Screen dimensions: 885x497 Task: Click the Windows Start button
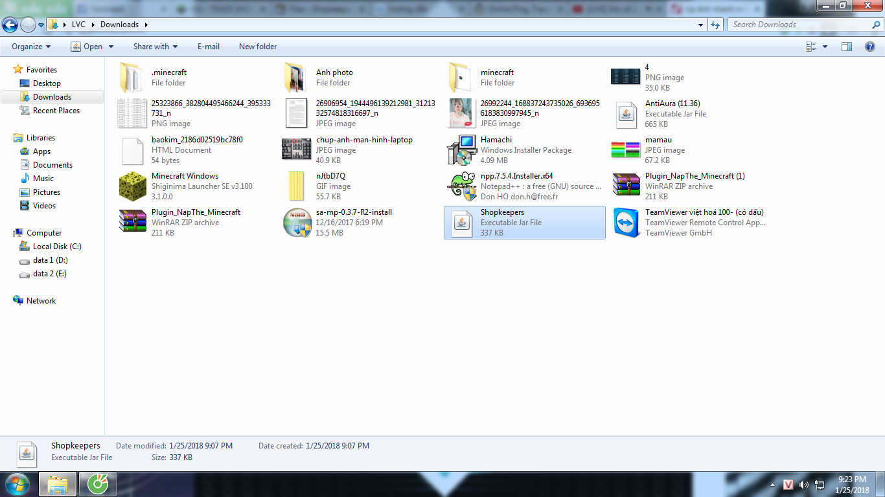click(x=17, y=484)
